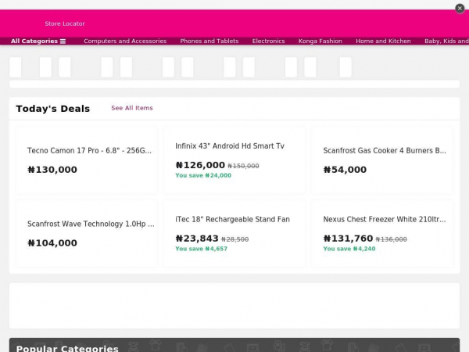Click the ₦131,760 chest freezer price
This screenshot has width=469, height=352.
click(x=348, y=239)
